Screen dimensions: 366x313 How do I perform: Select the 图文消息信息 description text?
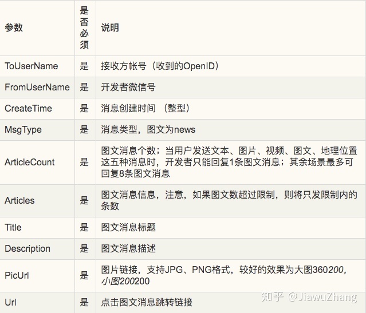pyautogui.click(x=229, y=201)
